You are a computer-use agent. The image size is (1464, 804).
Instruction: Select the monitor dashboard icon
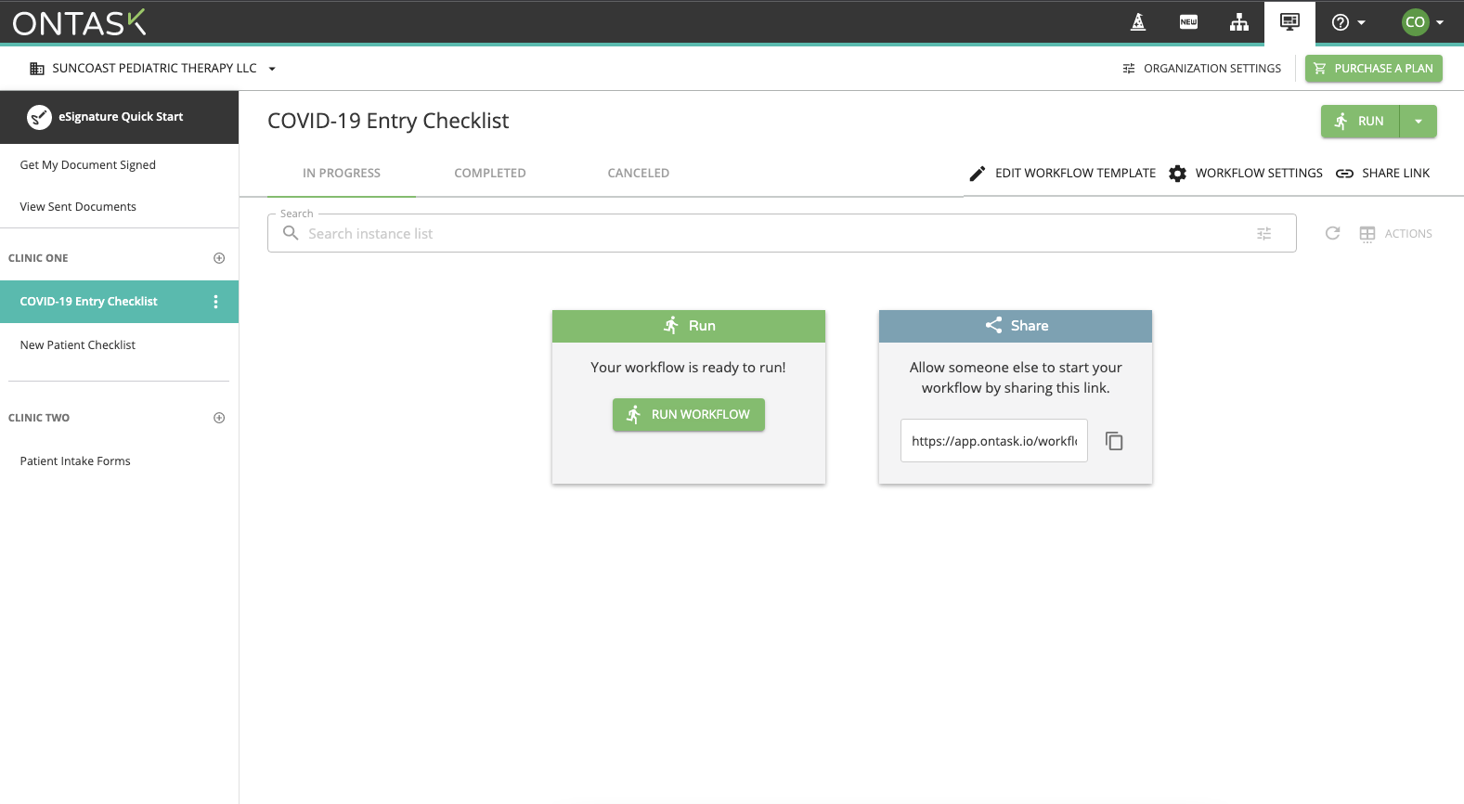(x=1289, y=21)
